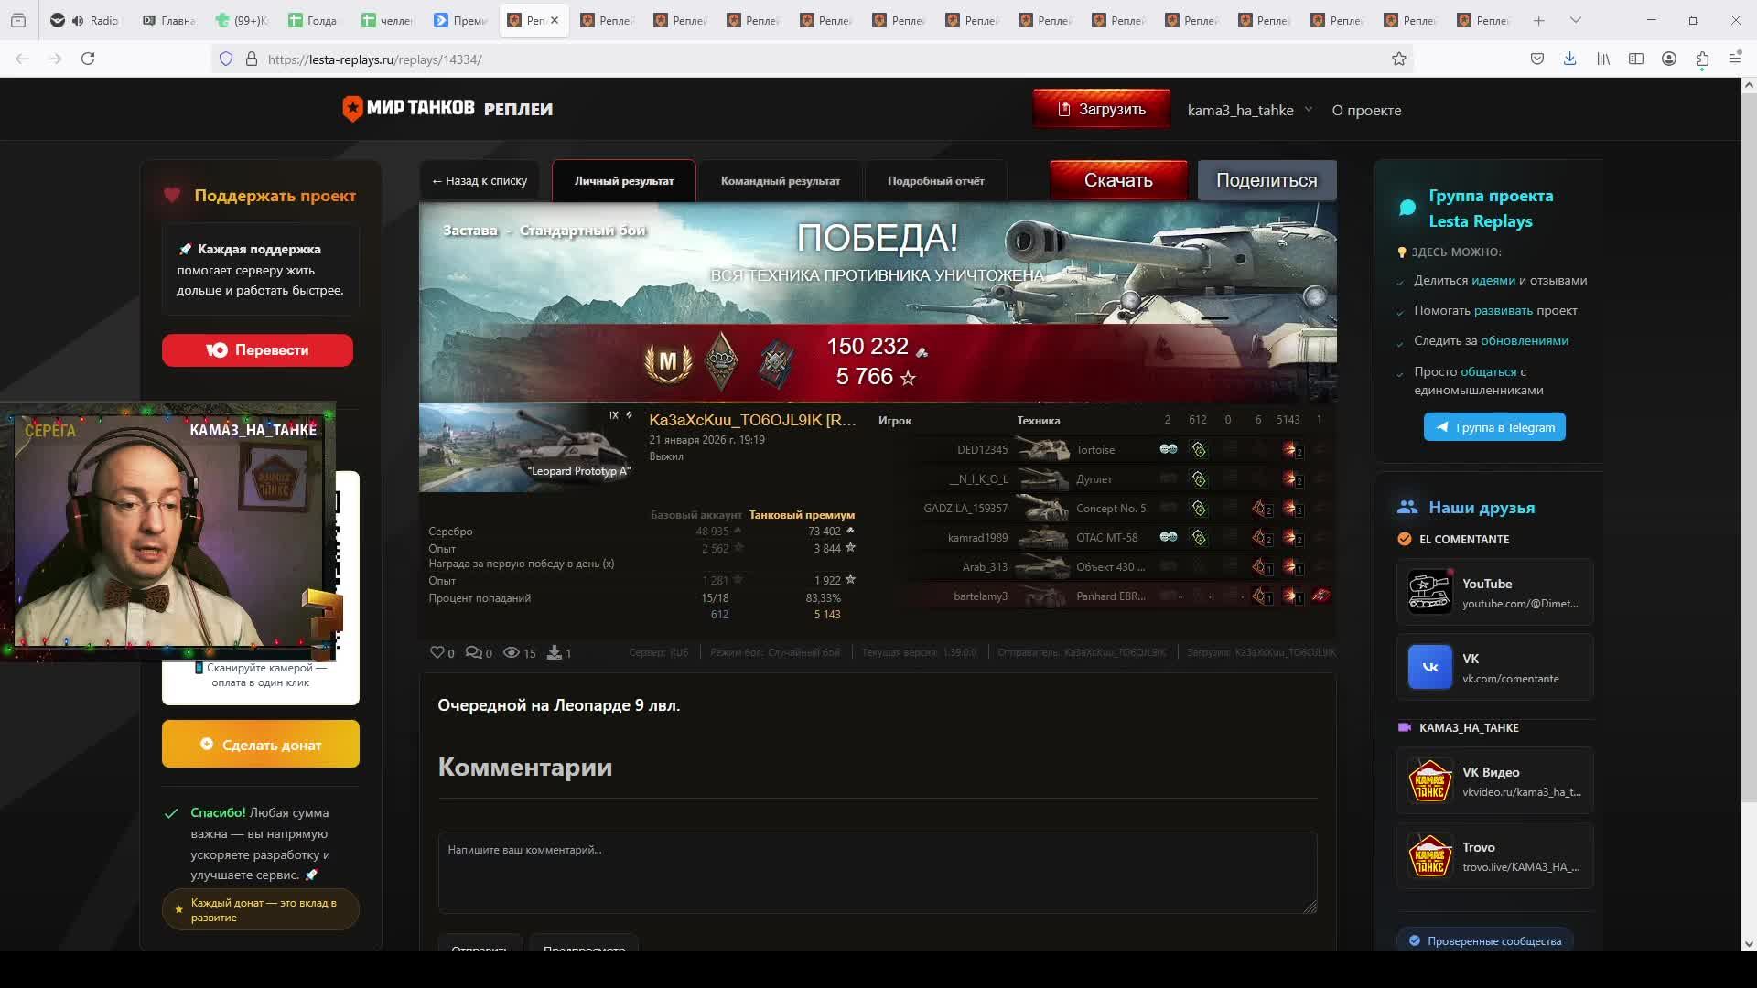1757x988 pixels.
Task: Open the Подробный отчёт tab
Action: pos(935,181)
